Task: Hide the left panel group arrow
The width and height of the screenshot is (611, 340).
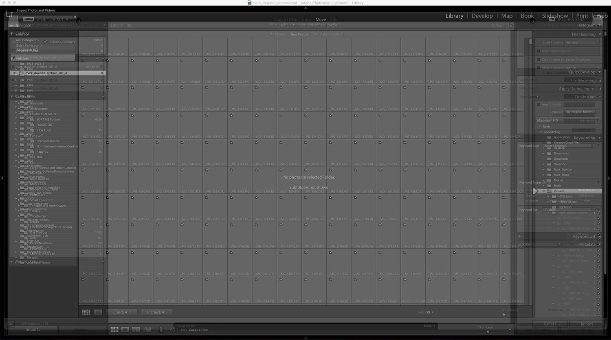Action: pos(2,178)
